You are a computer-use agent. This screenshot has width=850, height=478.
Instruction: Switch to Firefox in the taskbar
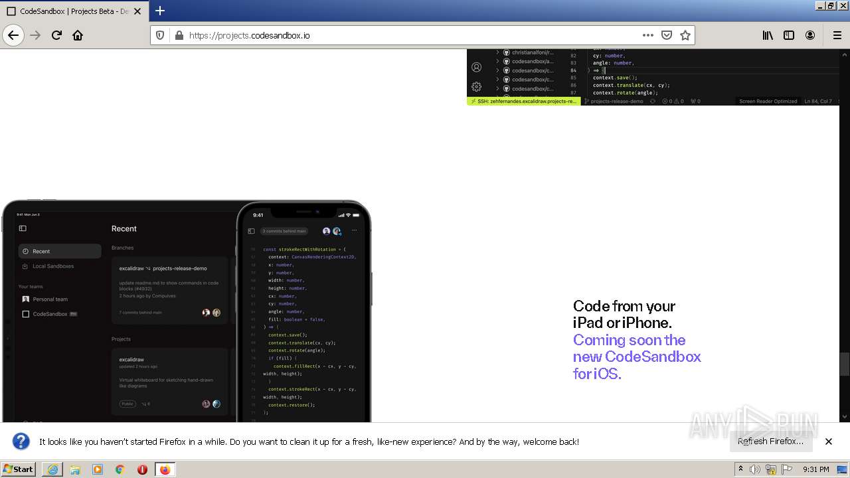pyautogui.click(x=165, y=469)
